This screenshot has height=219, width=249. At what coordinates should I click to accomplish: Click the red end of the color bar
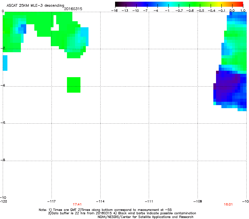click(x=241, y=4)
